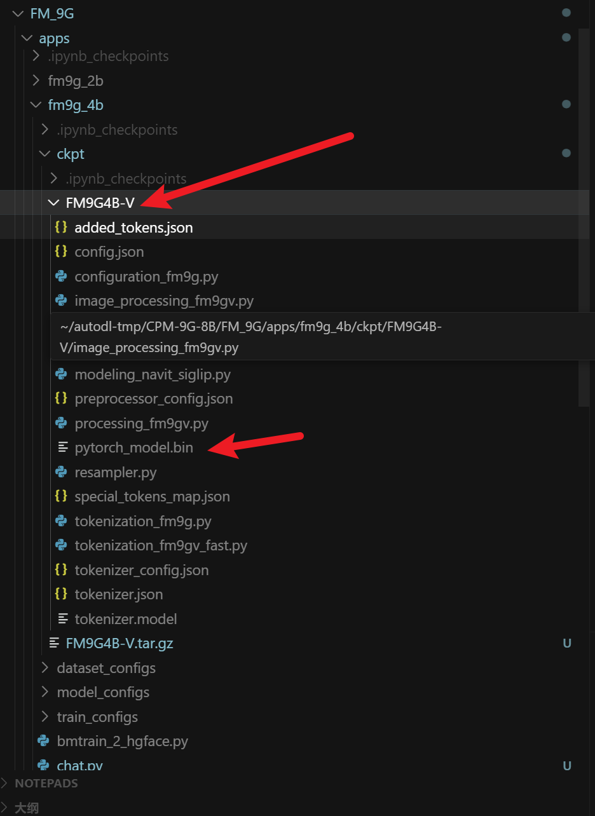Expand the fm9g_2b folder

point(35,81)
